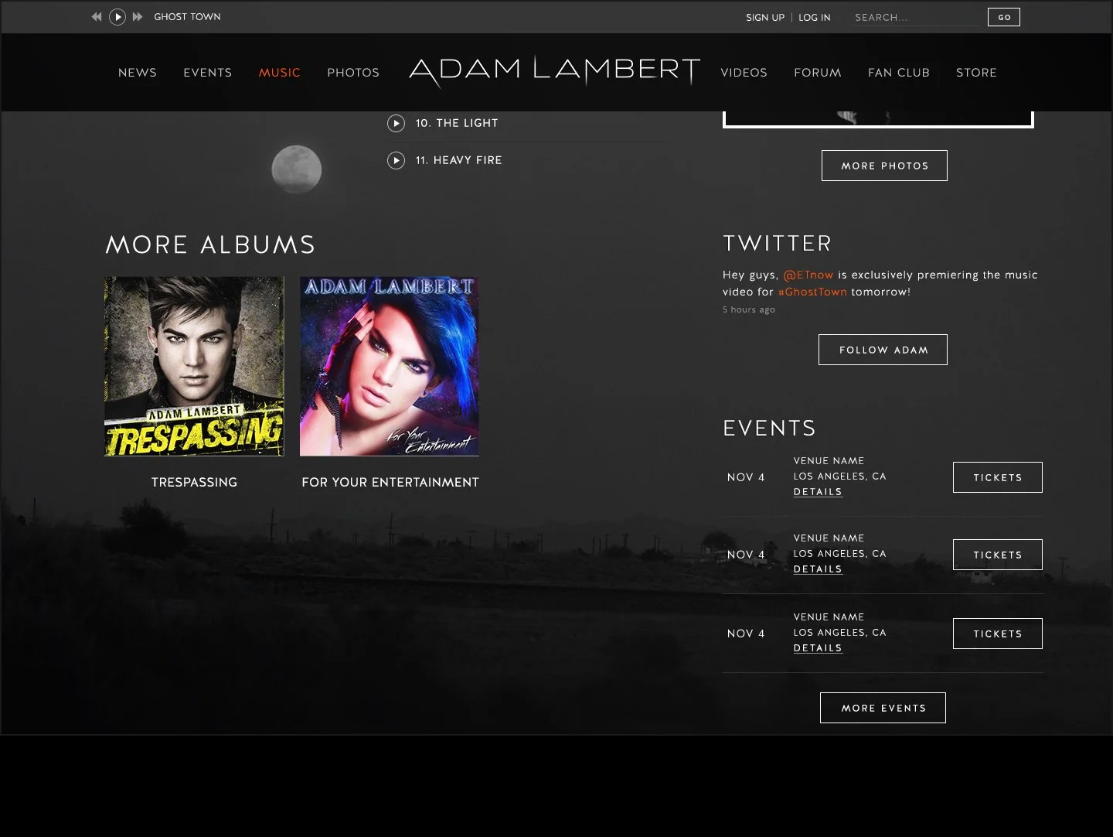
Task: Click the Log In link
Action: pos(815,17)
